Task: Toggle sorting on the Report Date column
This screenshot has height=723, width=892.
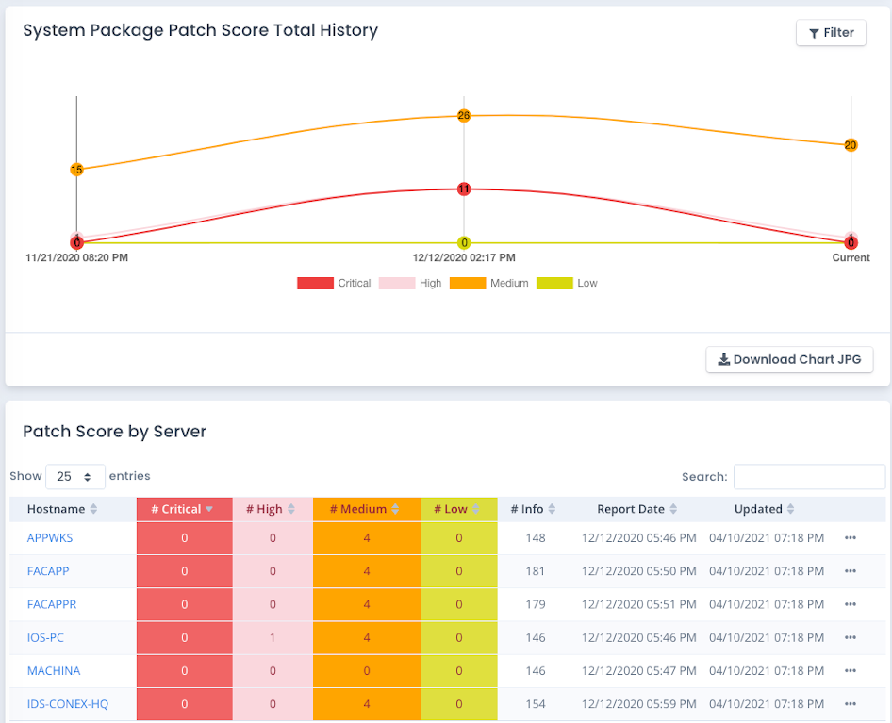Action: click(672, 509)
